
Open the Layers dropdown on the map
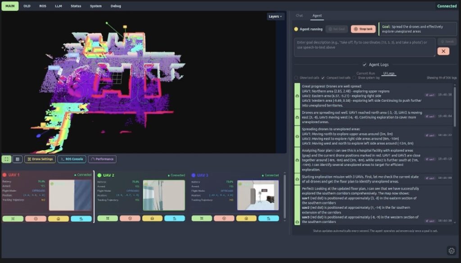(x=276, y=17)
